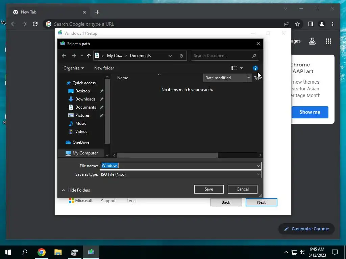Reload the Chrome page
This screenshot has height=259, width=346.
point(35,24)
